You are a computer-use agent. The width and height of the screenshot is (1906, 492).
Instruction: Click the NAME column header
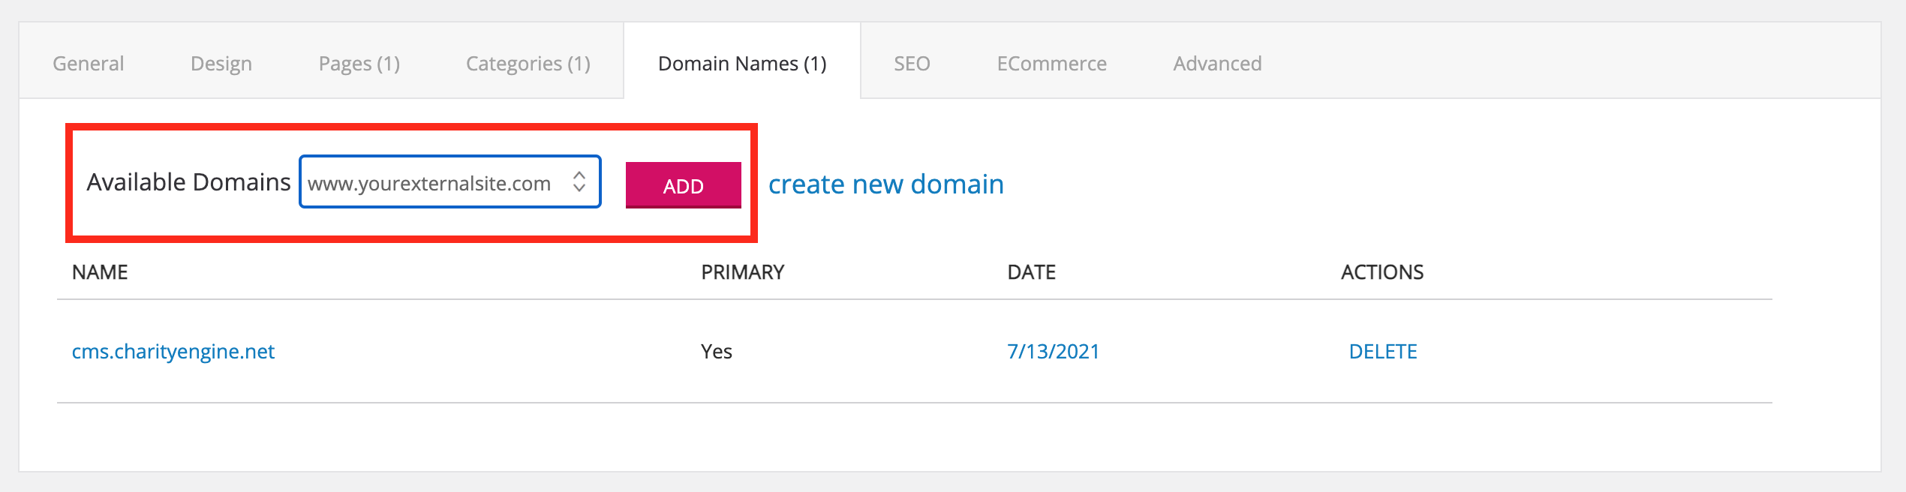tap(100, 271)
